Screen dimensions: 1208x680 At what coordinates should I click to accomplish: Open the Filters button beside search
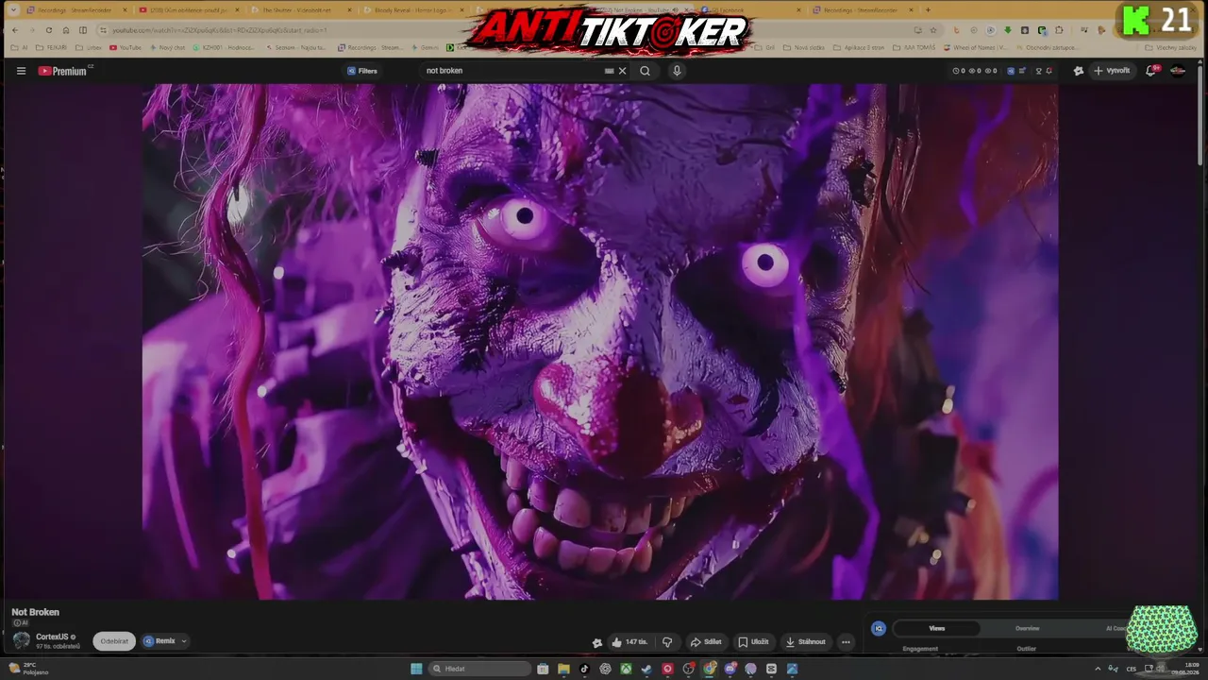(362, 71)
